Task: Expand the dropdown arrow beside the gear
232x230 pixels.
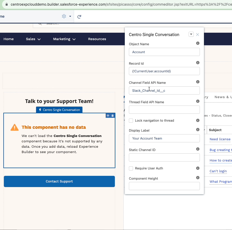Action: pos(70,16)
